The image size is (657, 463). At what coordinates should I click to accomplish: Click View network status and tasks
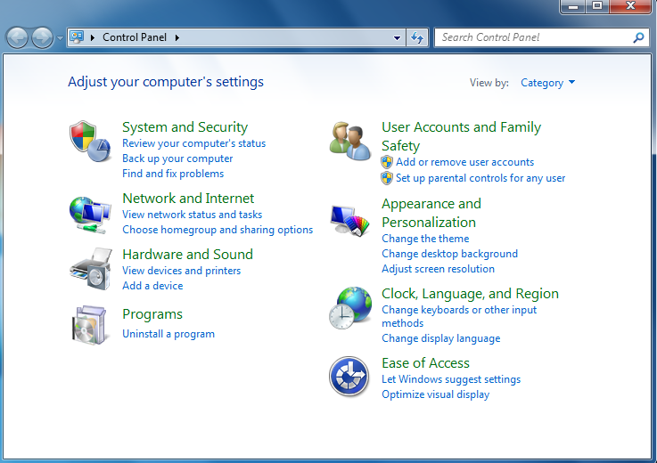coord(192,215)
